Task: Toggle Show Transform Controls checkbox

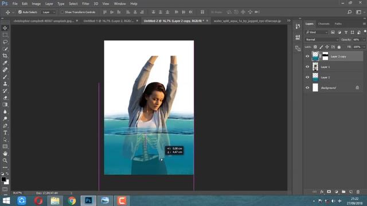Action: coord(63,12)
